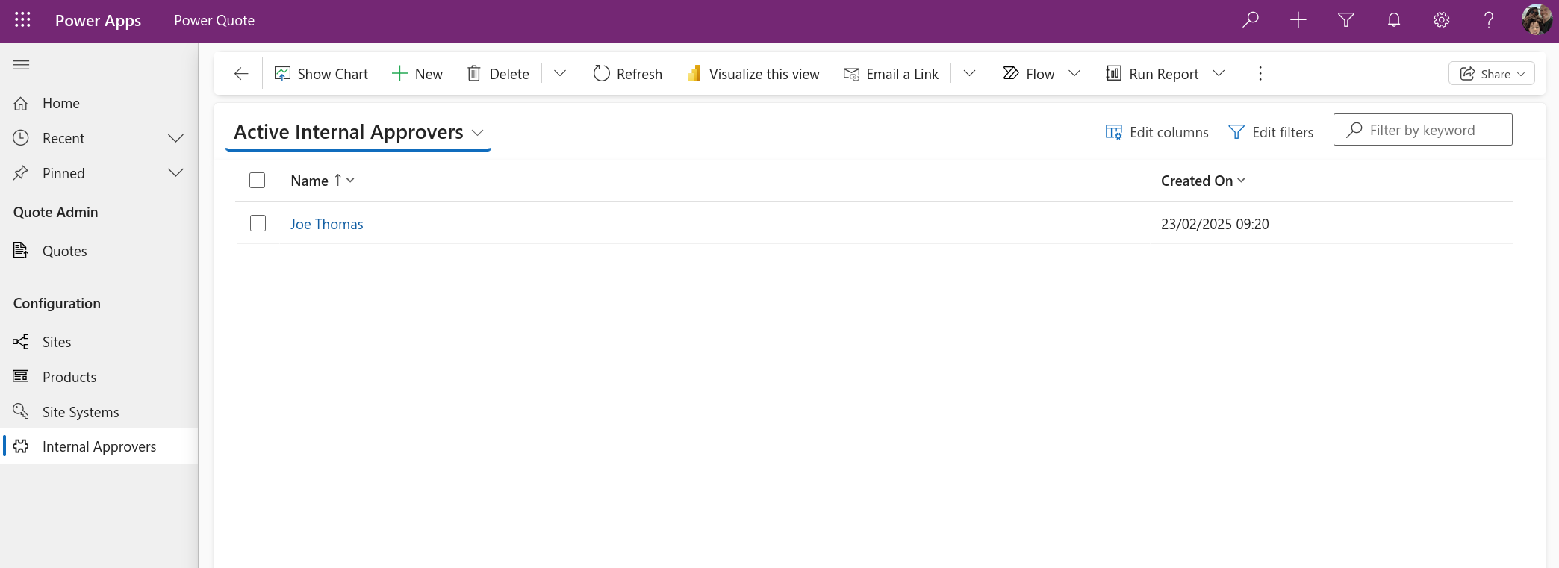The image size is (1559, 568).
Task: Open the settings gear
Action: click(x=1441, y=20)
